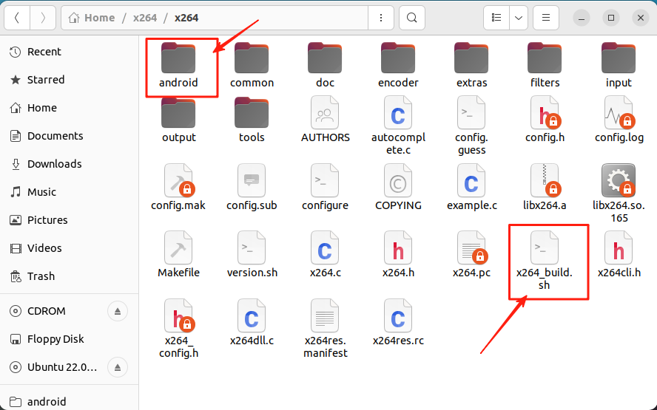Select the doc folder
The image size is (657, 410).
click(x=325, y=65)
